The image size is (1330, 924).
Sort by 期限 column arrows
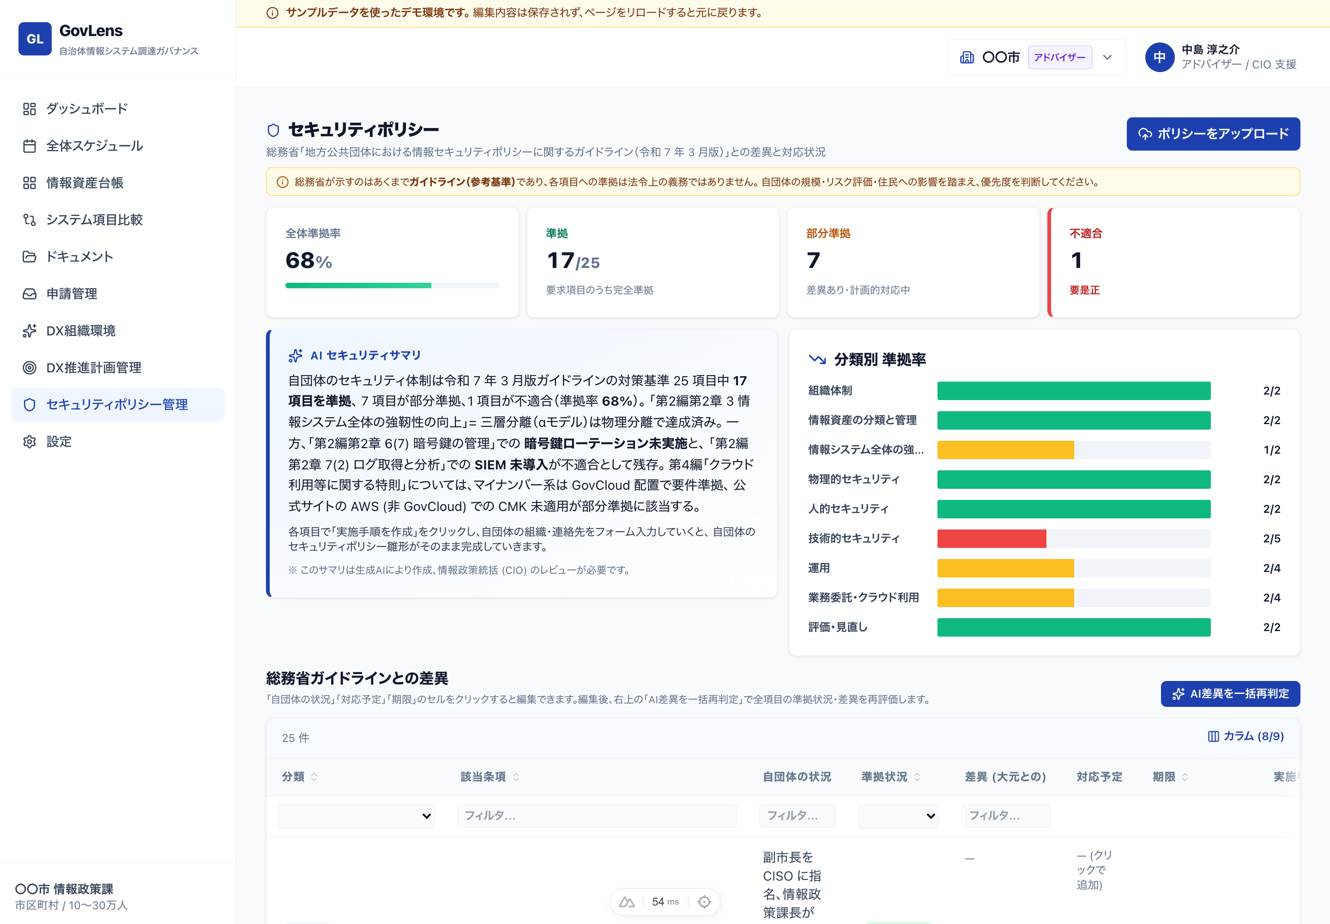[1185, 777]
